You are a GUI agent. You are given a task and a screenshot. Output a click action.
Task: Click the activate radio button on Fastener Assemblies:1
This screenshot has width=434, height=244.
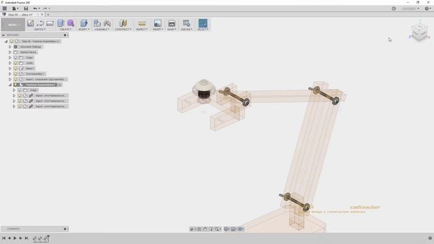pyautogui.click(x=60, y=85)
